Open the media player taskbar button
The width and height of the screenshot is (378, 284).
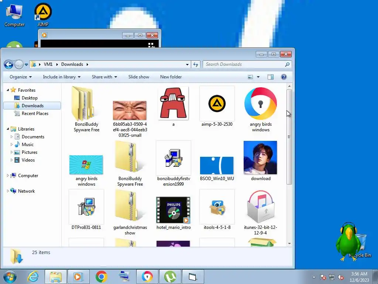pos(78,277)
